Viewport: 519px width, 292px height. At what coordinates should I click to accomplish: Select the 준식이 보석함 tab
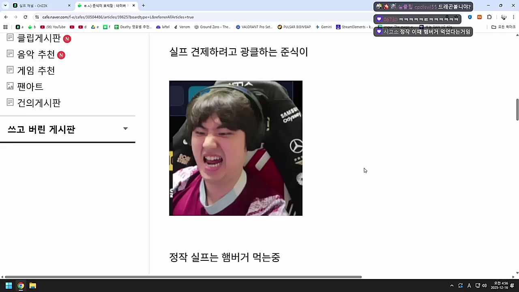tap(103, 5)
